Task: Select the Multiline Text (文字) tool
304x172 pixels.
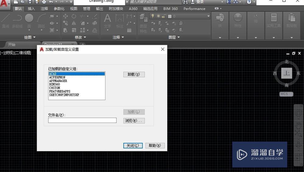Action: point(107,21)
